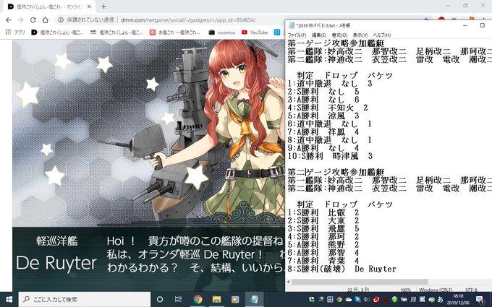
Task: Open the Windows Start menu
Action: (9, 300)
